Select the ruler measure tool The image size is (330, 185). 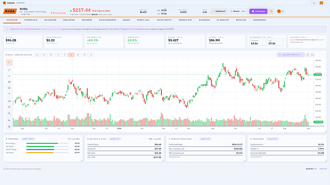9,101
